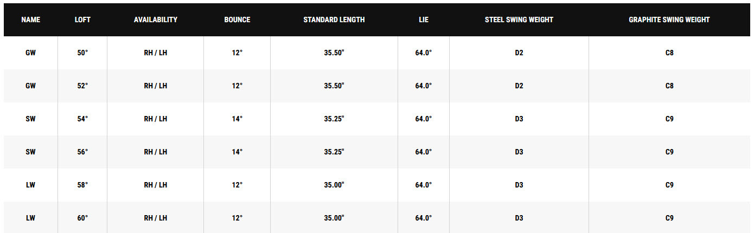Click the 60° loft cell

tap(82, 218)
